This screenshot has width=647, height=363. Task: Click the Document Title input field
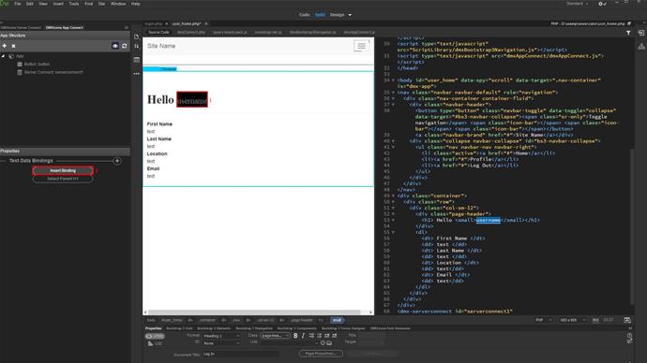pos(240,354)
